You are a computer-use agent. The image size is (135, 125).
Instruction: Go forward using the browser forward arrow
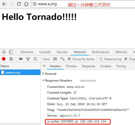[x=12, y=4]
